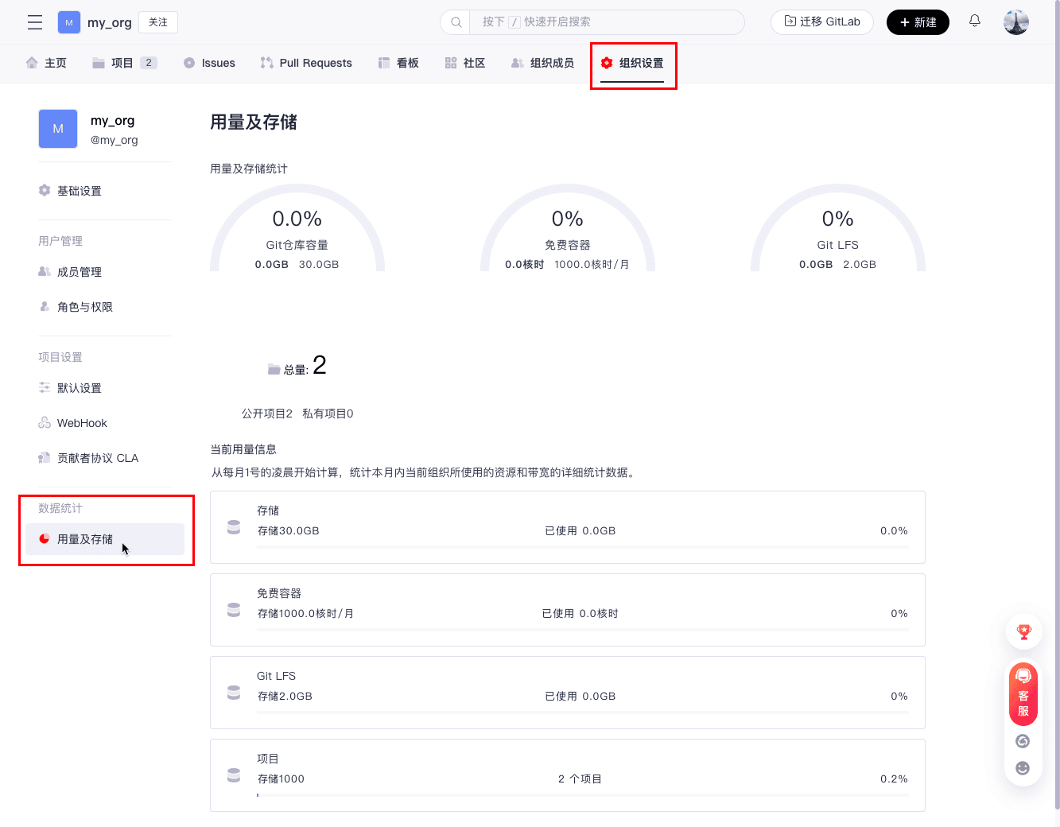Click the 关注 follow button

point(158,22)
